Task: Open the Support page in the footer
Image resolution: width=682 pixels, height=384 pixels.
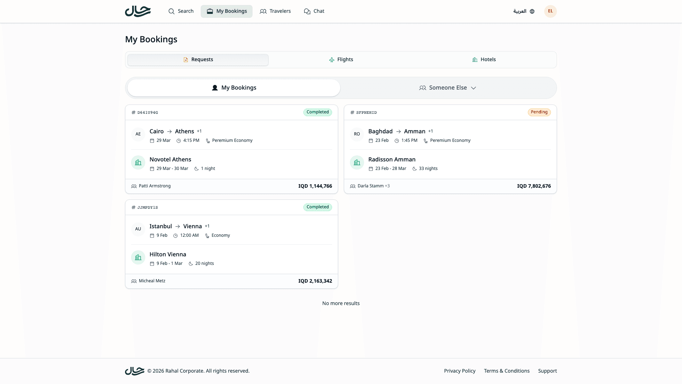Action: [547, 370]
